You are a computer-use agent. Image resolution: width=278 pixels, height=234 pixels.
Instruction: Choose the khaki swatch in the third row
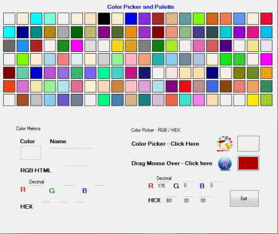(253, 46)
